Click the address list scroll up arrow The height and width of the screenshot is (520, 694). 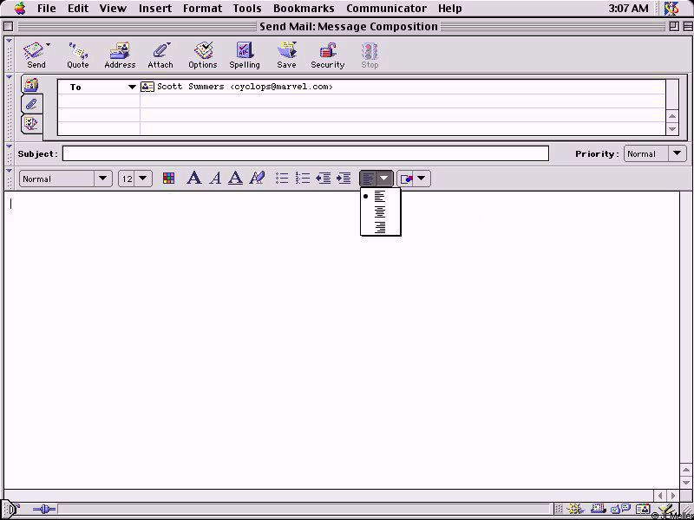672,116
